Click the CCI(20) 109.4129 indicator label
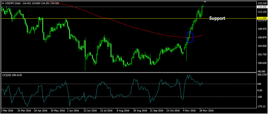 pyautogui.click(x=12, y=75)
